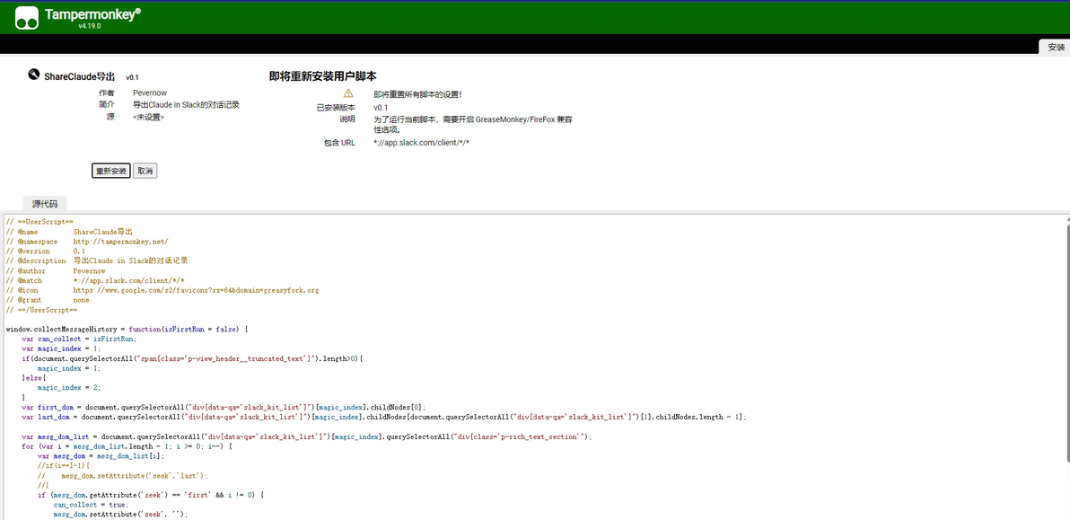
Task: Open the 源代码 tab
Action: (x=45, y=203)
